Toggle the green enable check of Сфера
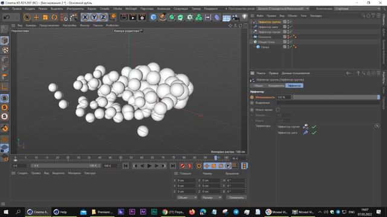This screenshot has width=387, height=217. click(x=291, y=47)
